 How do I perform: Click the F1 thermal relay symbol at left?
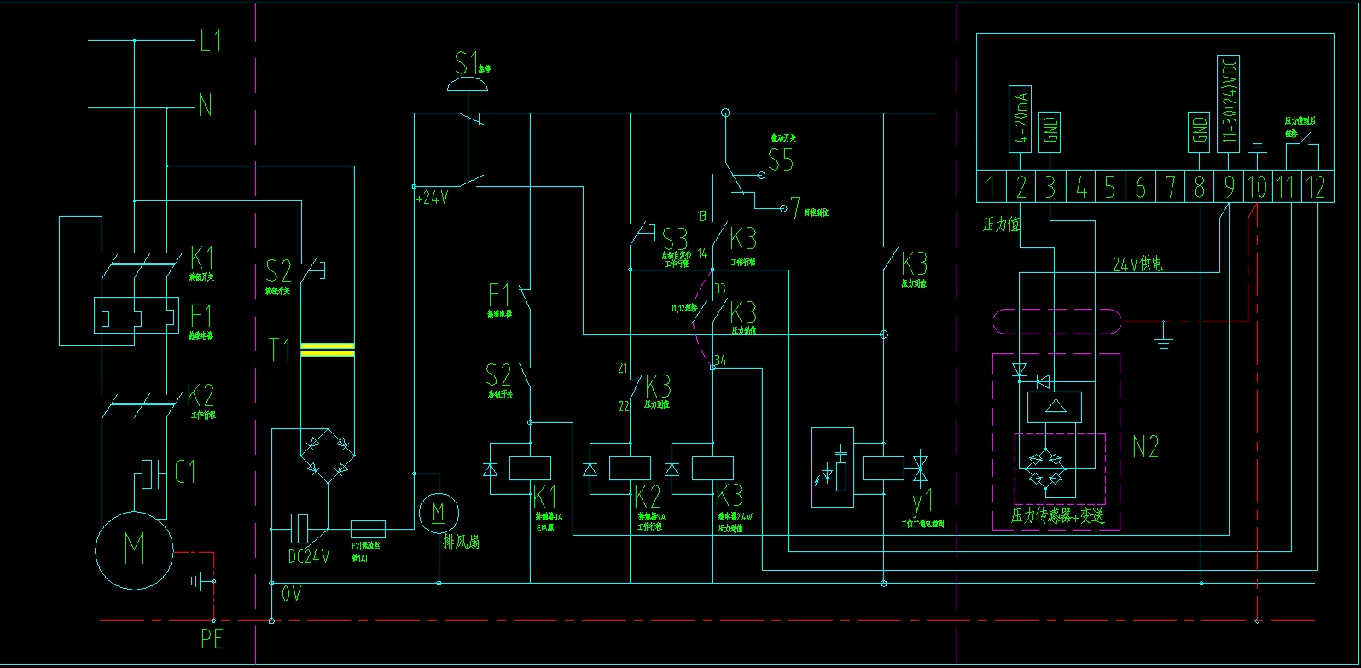(x=137, y=316)
